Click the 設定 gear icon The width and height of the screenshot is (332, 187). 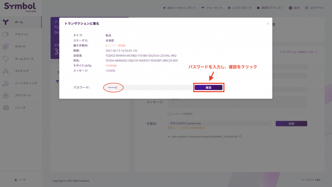[290, 8]
